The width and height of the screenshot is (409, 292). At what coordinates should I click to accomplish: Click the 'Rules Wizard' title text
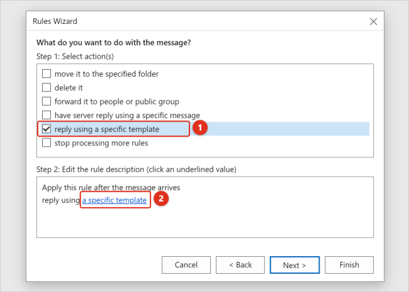55,21
